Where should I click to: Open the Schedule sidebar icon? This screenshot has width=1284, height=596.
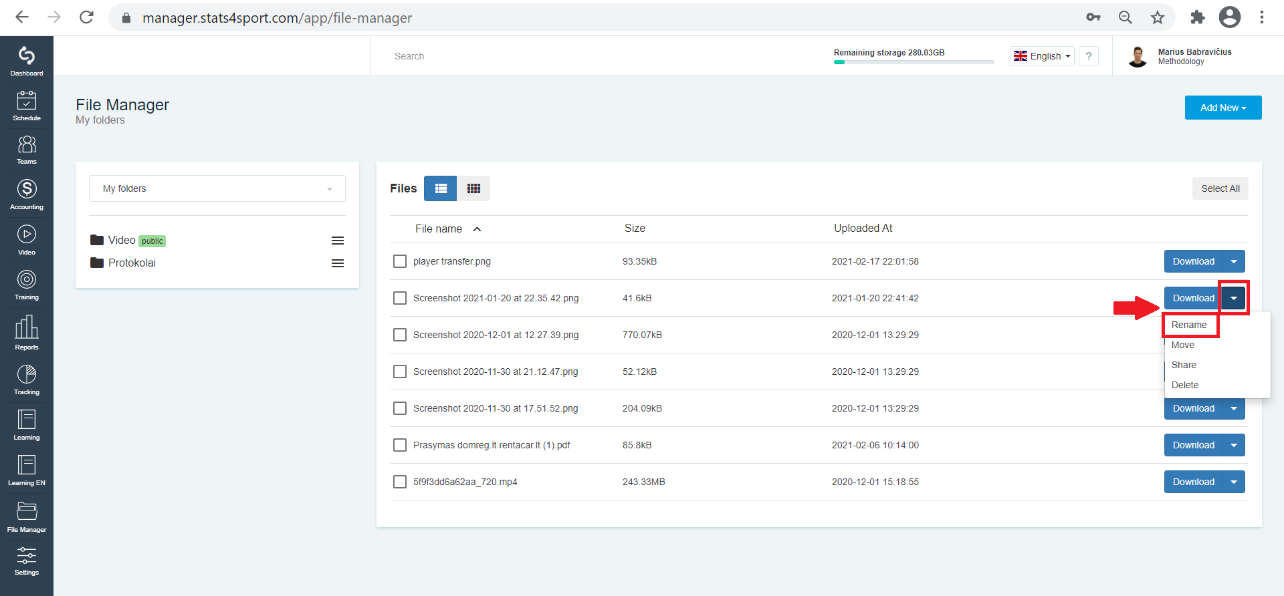[27, 106]
